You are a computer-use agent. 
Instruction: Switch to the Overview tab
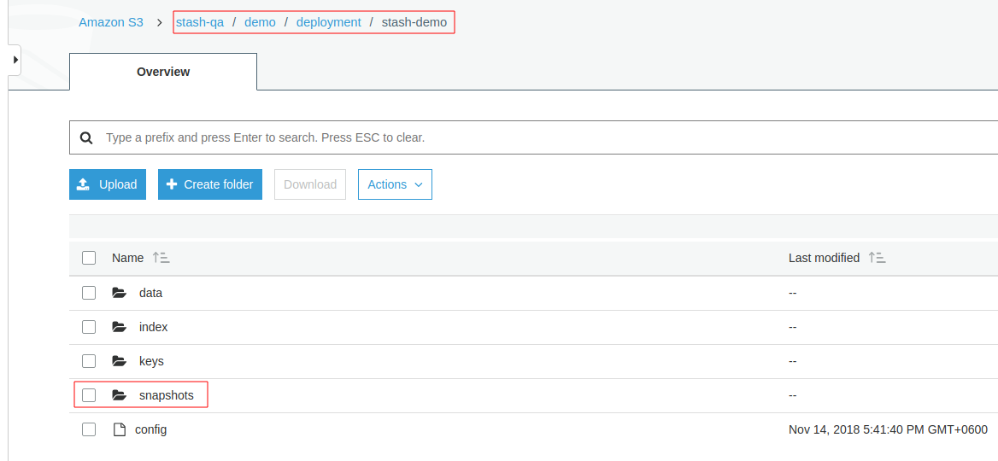pyautogui.click(x=163, y=72)
